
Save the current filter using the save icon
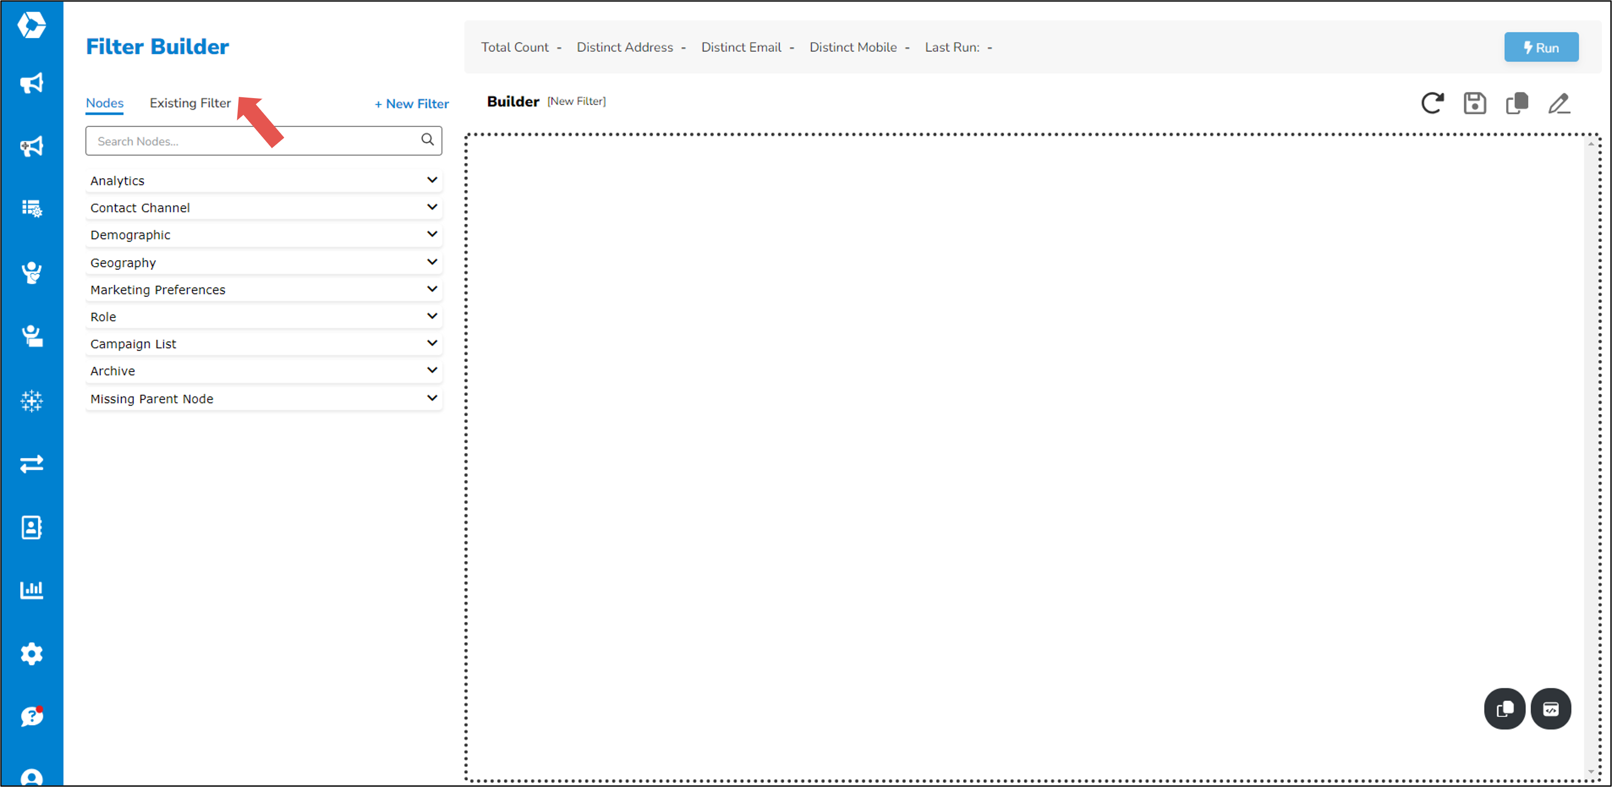tap(1475, 102)
